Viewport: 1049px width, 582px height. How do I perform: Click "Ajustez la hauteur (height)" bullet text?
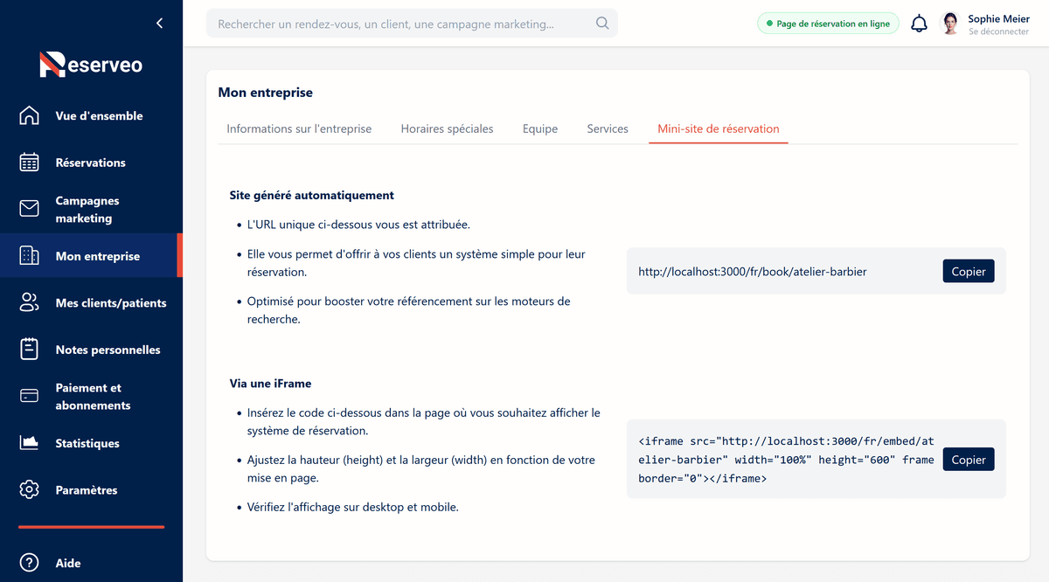(421, 468)
